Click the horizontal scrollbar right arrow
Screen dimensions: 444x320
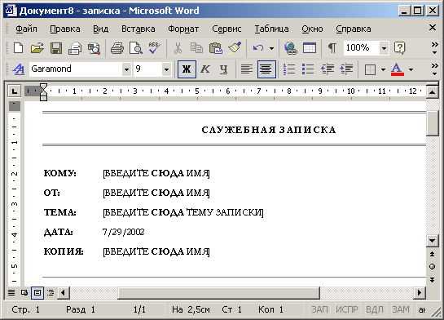pos(420,292)
